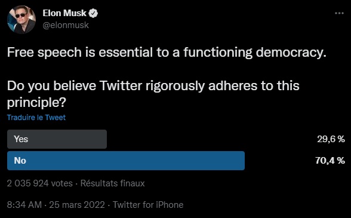The image size is (351, 218).
Task: Click the Elon Musk display name
Action: tap(64, 13)
